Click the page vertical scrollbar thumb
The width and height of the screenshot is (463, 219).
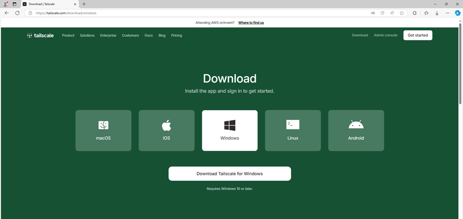(x=460, y=64)
